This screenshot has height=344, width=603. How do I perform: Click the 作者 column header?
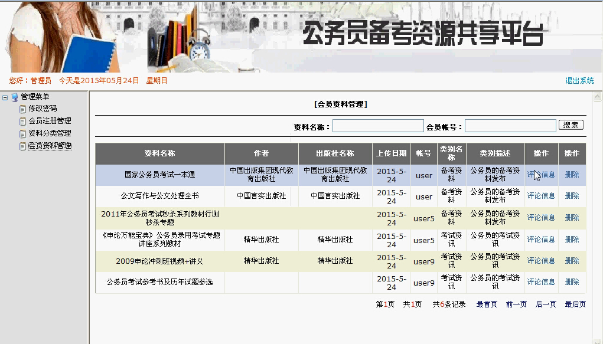pos(261,153)
